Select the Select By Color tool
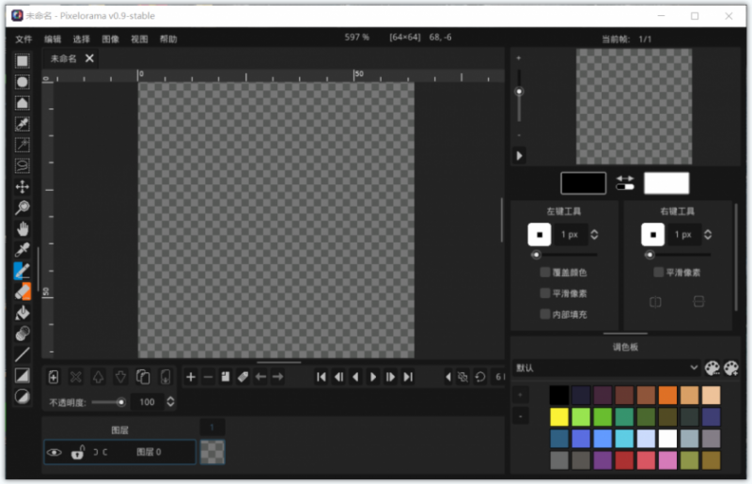 [x=22, y=124]
